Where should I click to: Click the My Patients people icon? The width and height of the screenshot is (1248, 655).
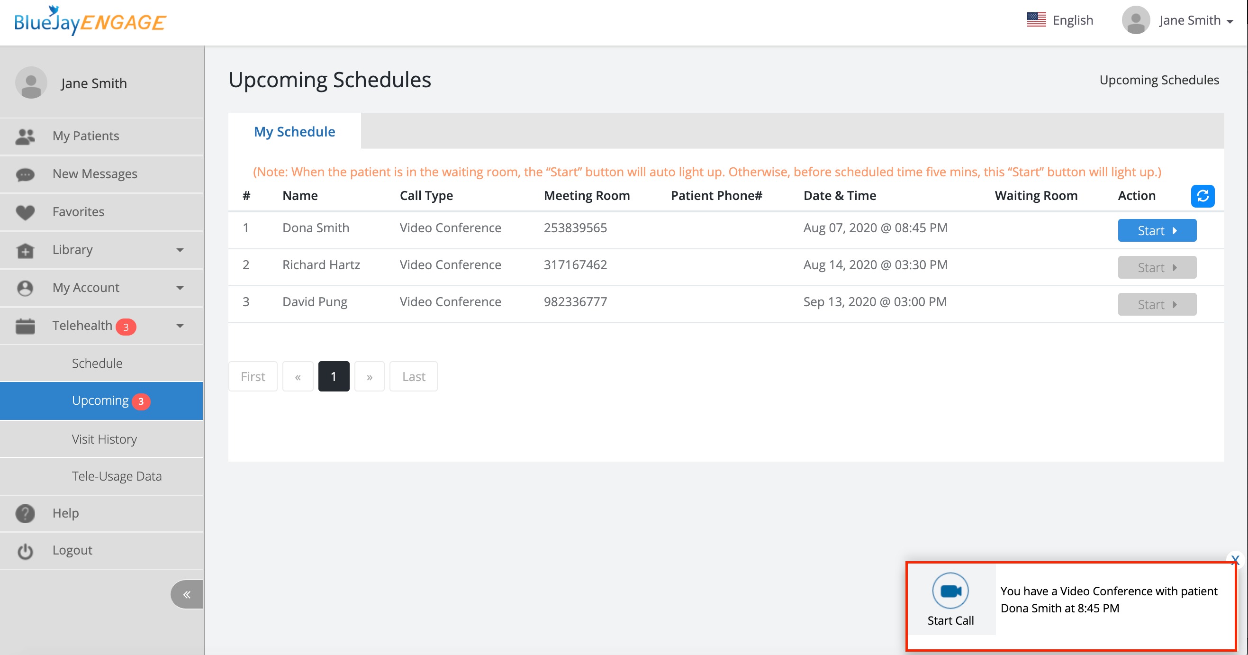(x=25, y=136)
